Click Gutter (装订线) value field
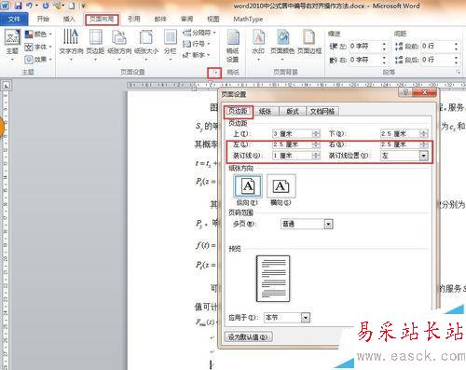This screenshot has height=370, width=466. pyautogui.click(x=293, y=156)
